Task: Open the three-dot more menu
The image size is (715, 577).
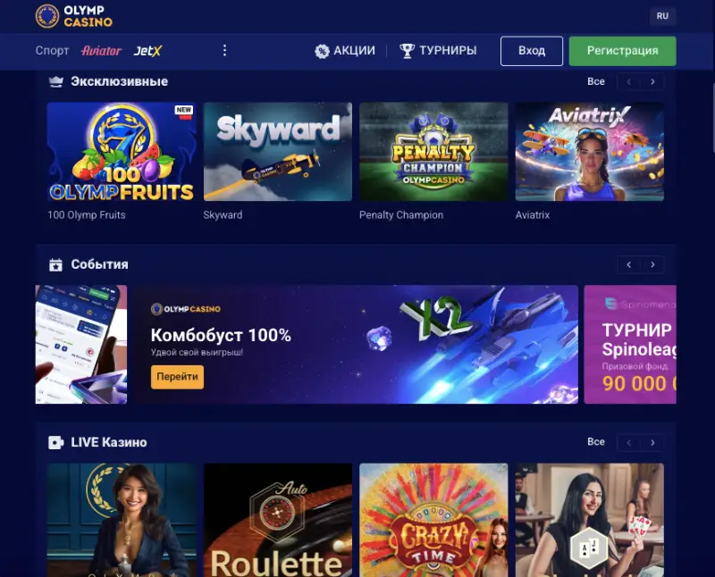Action: [x=224, y=50]
